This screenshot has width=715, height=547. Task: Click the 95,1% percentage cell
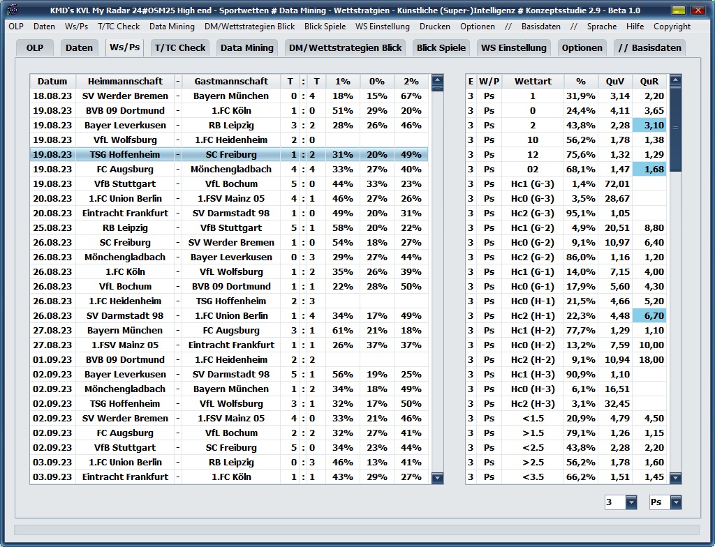pyautogui.click(x=580, y=213)
